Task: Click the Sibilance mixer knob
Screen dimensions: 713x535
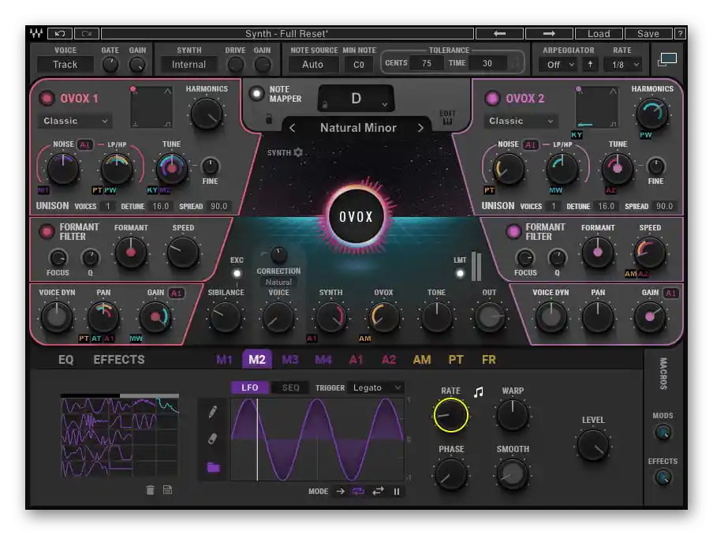Action: (226, 317)
